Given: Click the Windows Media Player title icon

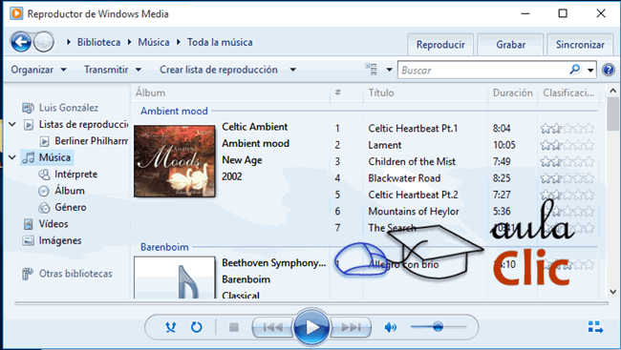Looking at the screenshot, I should (x=16, y=13).
